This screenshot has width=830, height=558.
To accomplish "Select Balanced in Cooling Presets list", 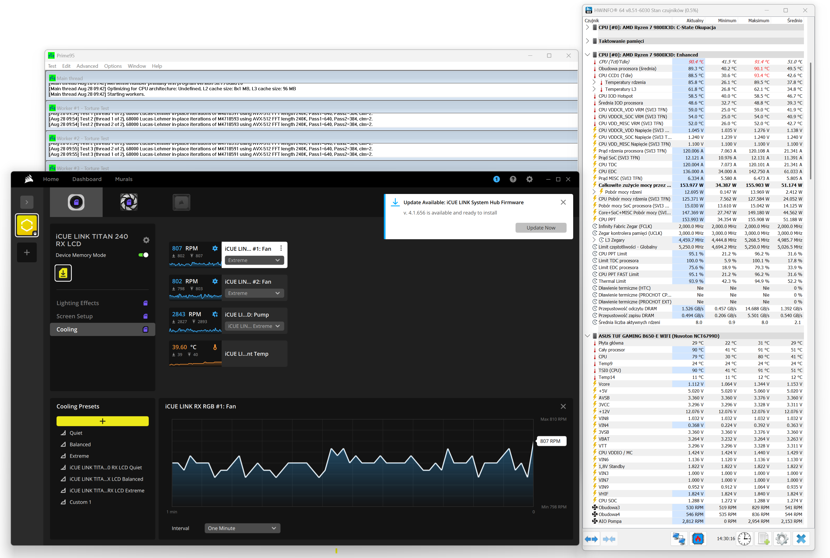I will pyautogui.click(x=80, y=444).
